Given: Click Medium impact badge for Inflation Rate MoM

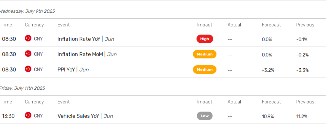Looking at the screenshot, I should (x=205, y=54).
